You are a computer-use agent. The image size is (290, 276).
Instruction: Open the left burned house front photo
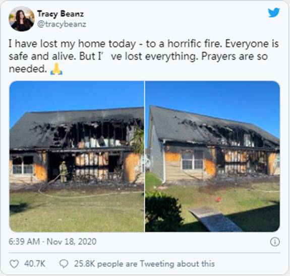coord(77,156)
